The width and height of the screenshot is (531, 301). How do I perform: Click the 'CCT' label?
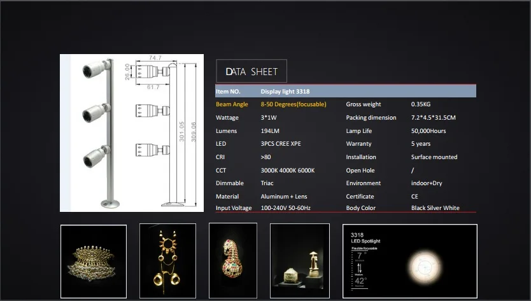click(221, 171)
